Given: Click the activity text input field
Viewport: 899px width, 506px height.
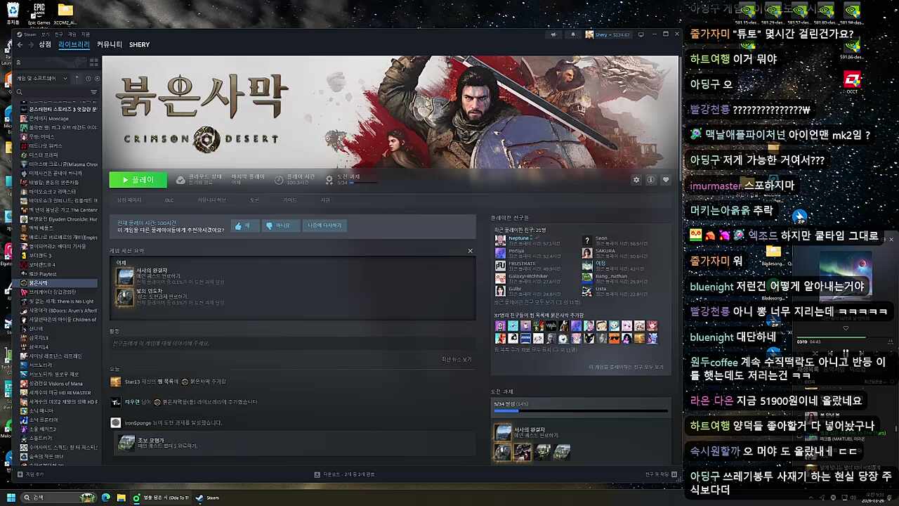Looking at the screenshot, I should [291, 344].
